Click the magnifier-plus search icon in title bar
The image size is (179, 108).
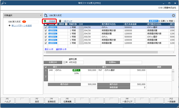click(x=4, y=3)
